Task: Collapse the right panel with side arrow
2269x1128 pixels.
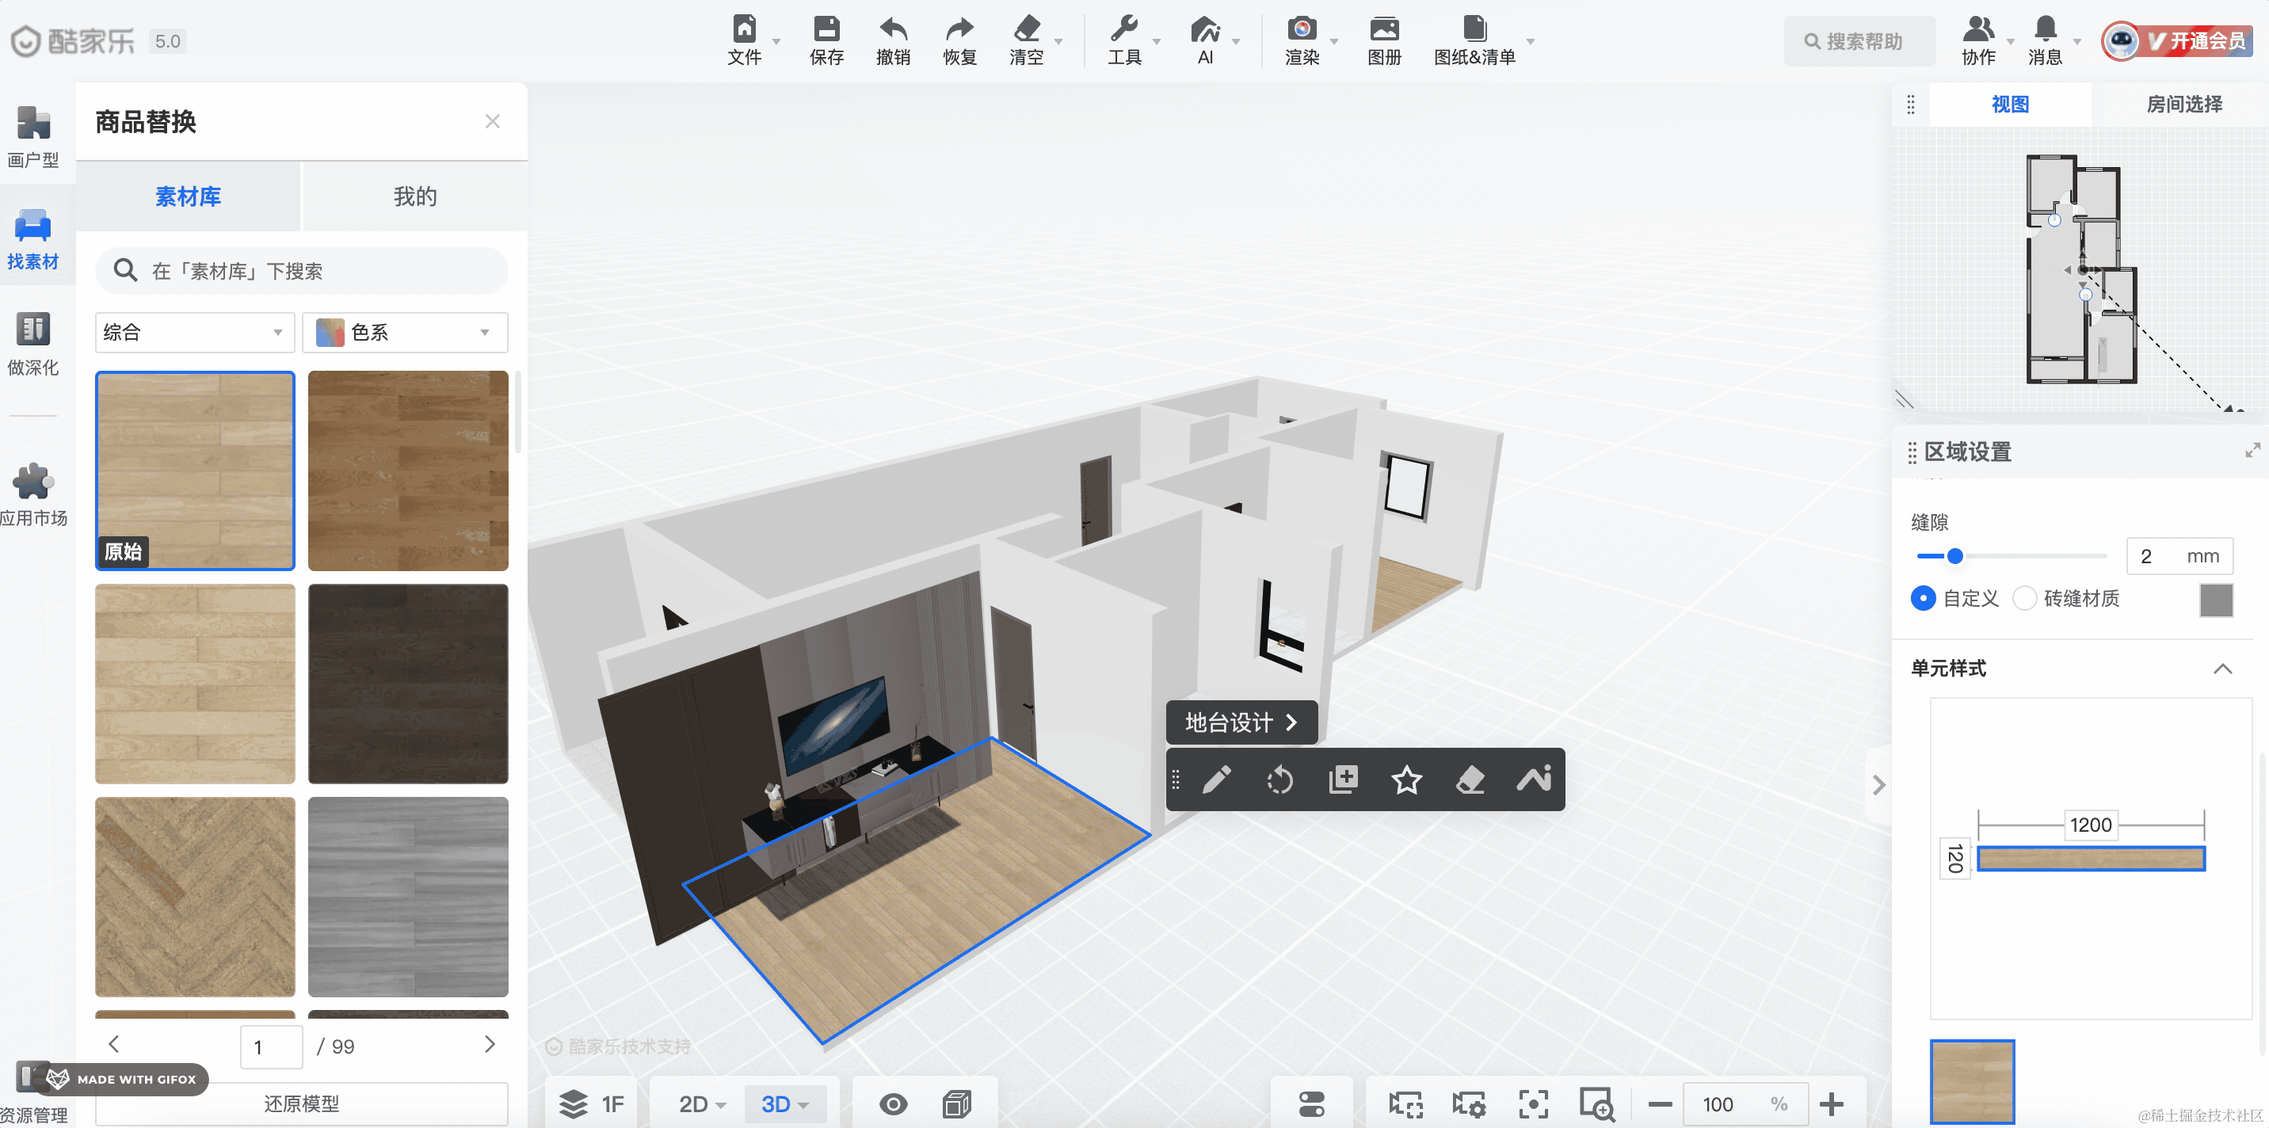Action: click(1878, 784)
